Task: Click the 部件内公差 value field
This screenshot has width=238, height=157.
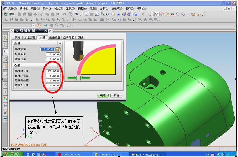Action: (x=53, y=71)
